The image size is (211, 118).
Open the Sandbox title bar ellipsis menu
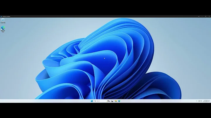tap(199, 16)
